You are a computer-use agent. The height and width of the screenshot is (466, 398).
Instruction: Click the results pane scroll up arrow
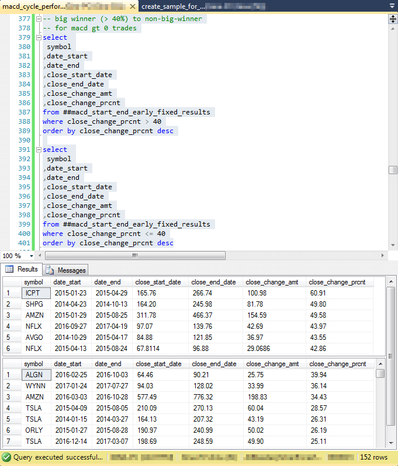(391, 281)
